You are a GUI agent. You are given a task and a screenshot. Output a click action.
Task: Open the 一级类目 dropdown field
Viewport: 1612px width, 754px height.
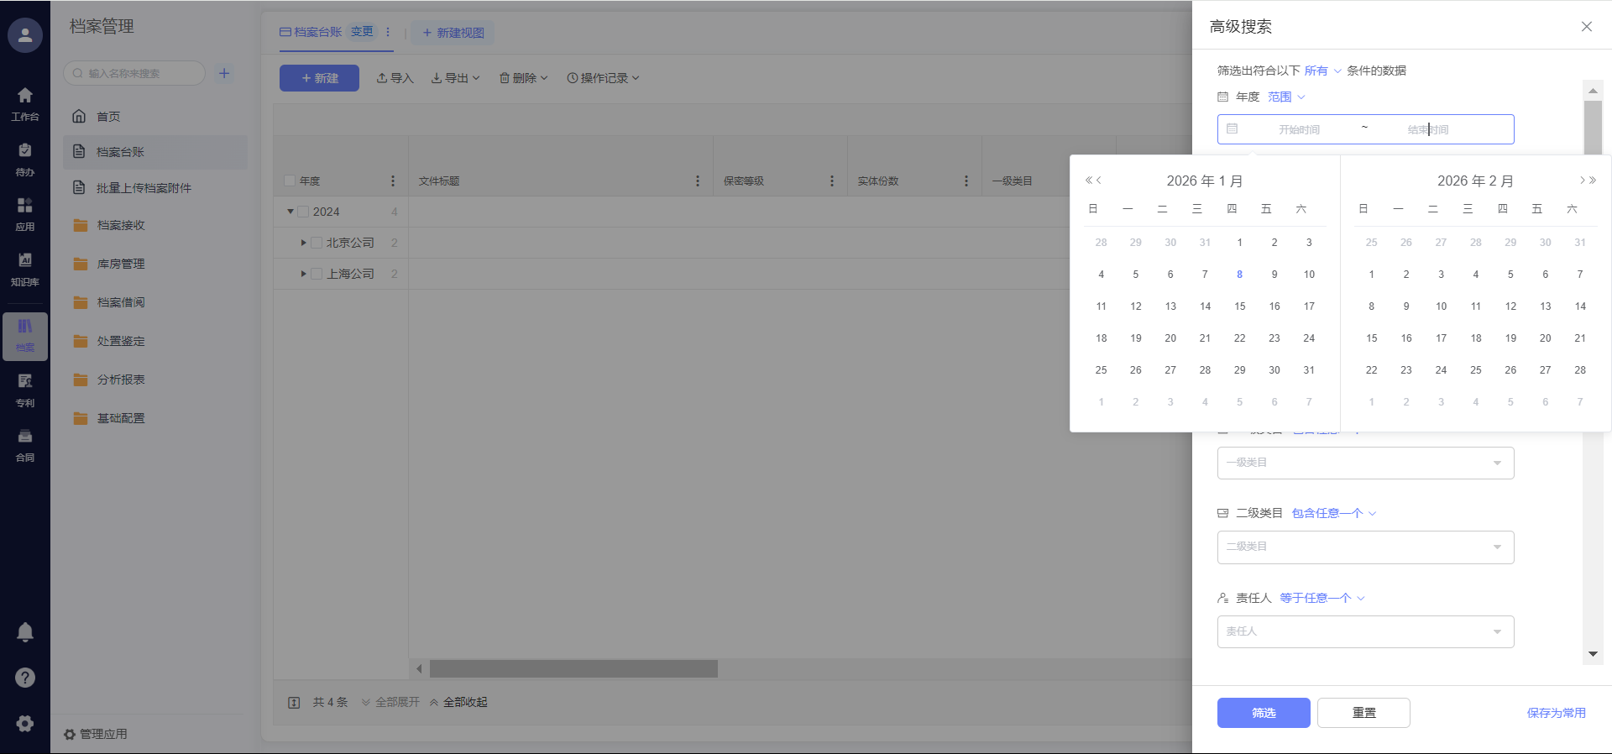(x=1365, y=463)
